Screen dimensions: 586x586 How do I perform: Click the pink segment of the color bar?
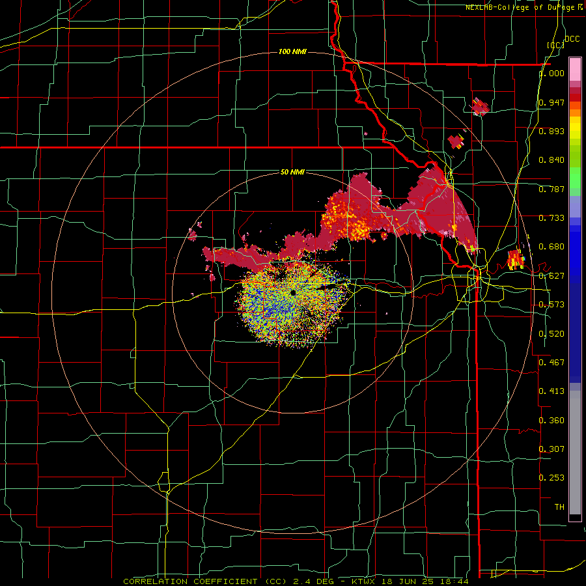click(575, 70)
